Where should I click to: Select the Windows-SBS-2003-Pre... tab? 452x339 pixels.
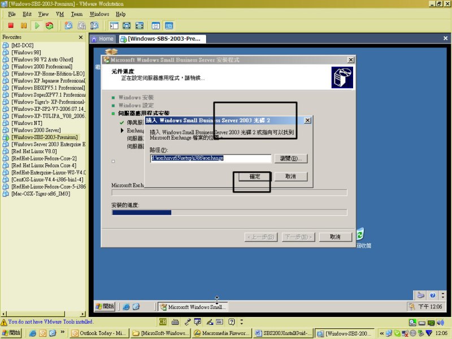pyautogui.click(x=162, y=39)
